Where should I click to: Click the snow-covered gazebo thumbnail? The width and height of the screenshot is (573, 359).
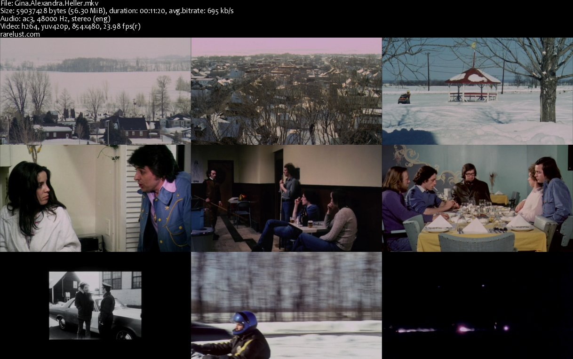point(477,91)
